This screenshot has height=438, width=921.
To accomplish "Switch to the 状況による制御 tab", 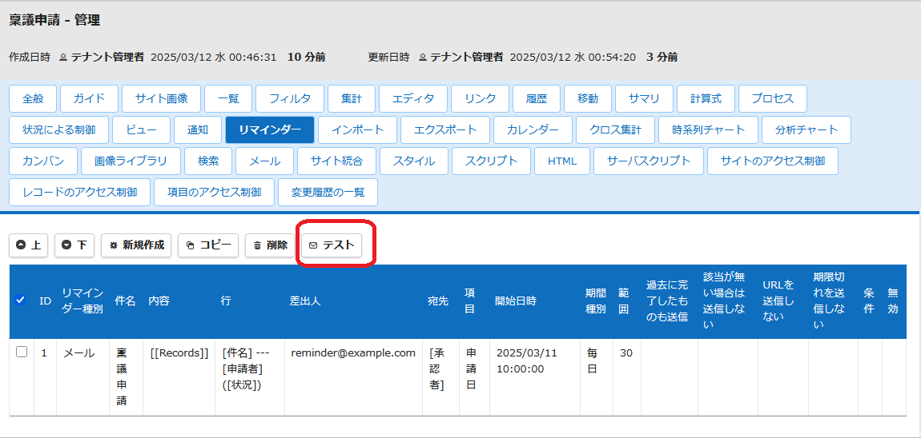I will tap(58, 129).
